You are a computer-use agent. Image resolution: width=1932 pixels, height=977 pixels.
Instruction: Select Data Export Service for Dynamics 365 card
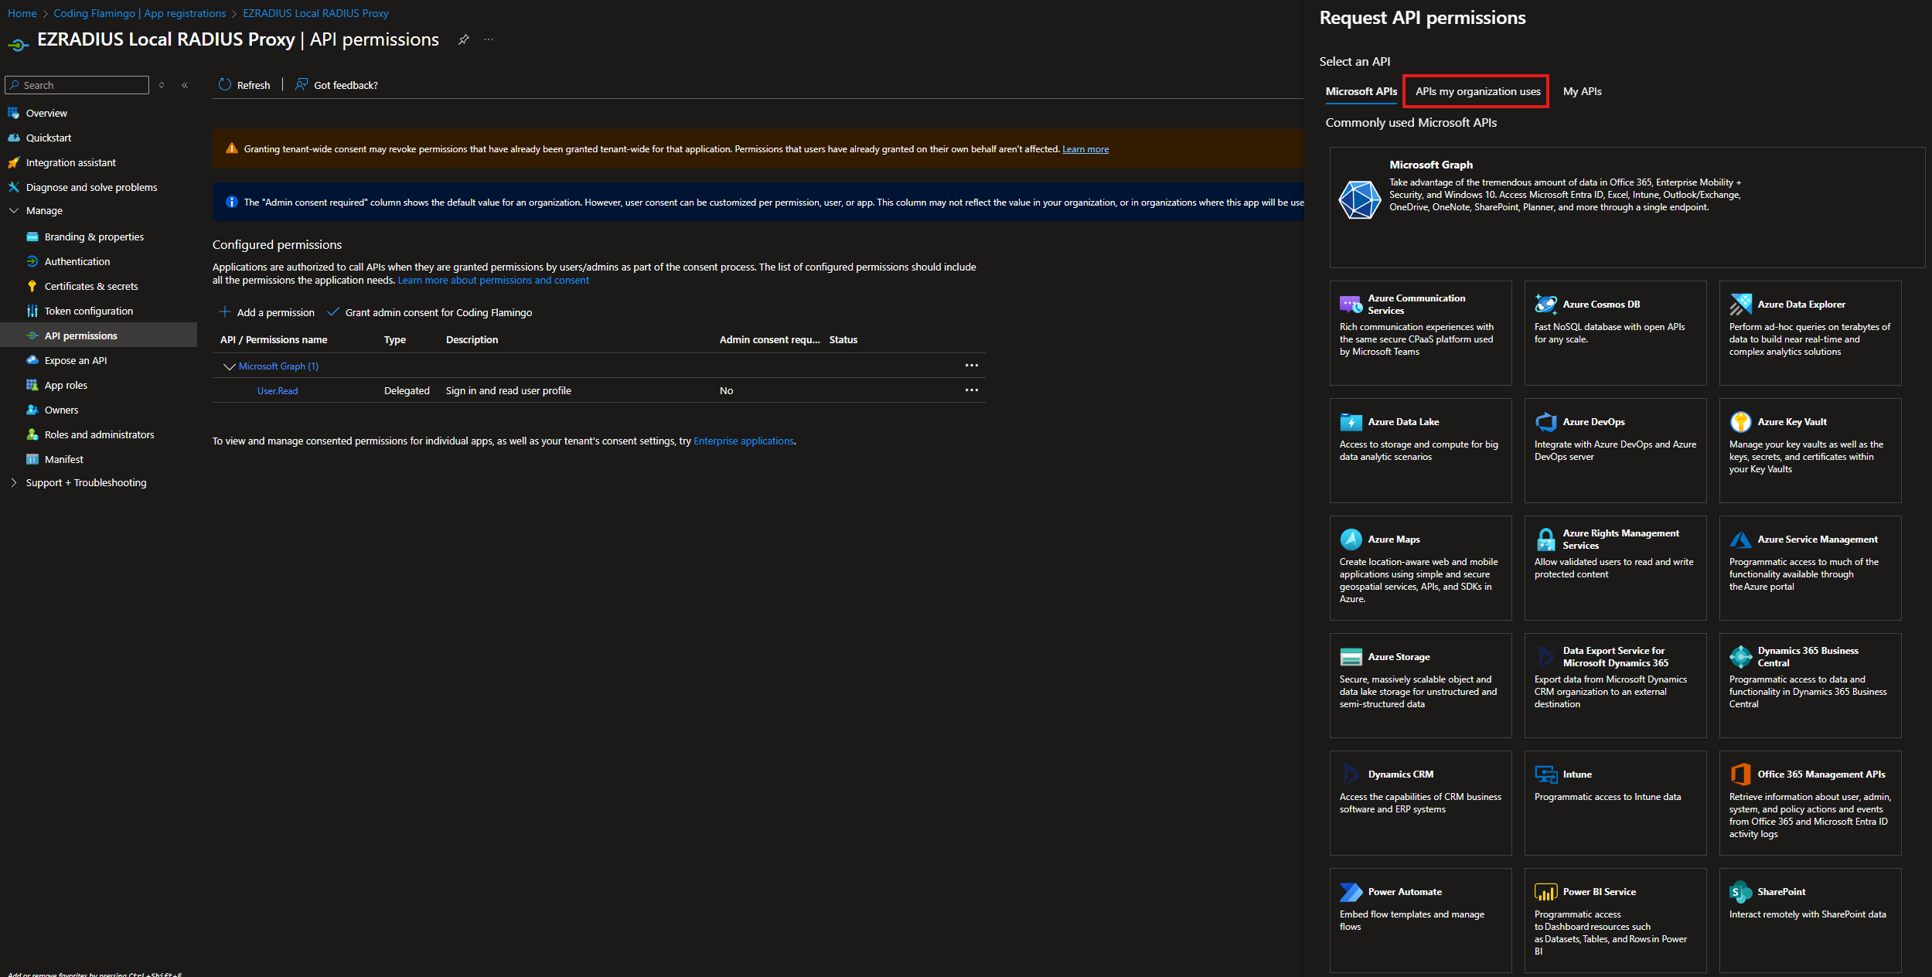[1615, 686]
